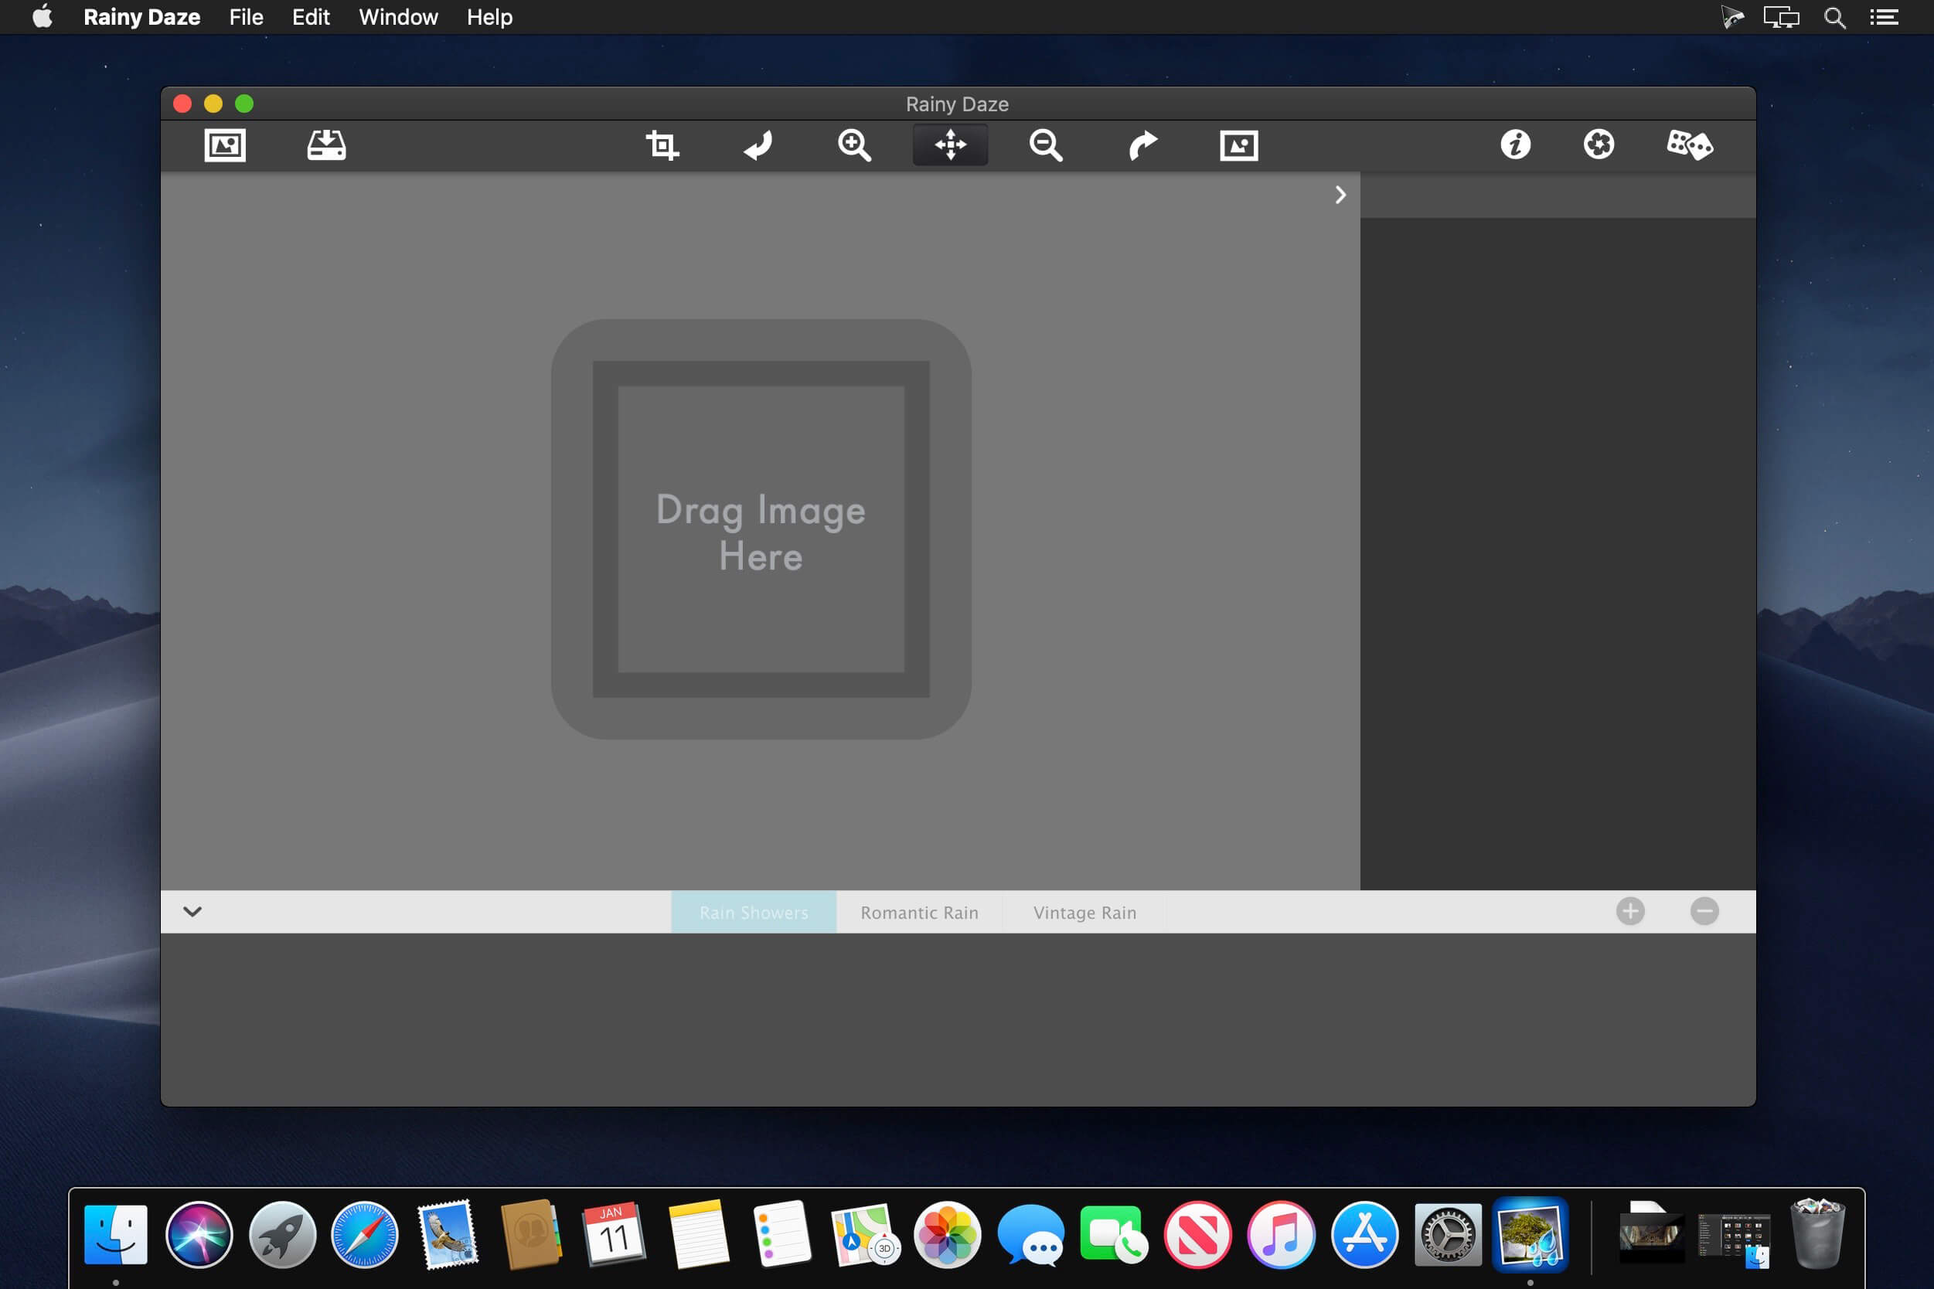The image size is (1934, 1289).
Task: Click the randomize dice icon
Action: point(1689,145)
